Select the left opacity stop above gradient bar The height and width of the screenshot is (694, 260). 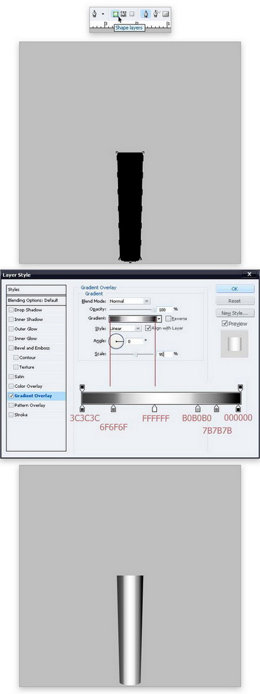(82, 388)
